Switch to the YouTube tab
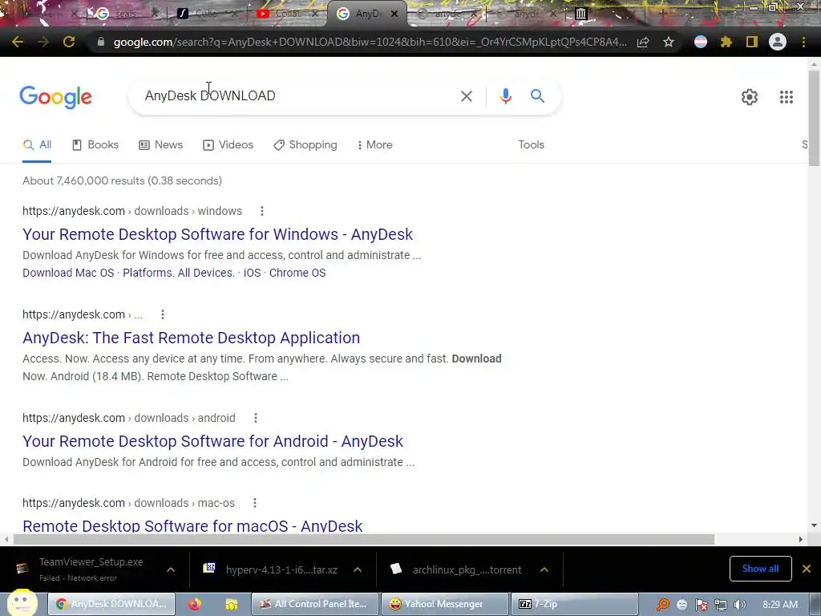The height and width of the screenshot is (616, 821). (287, 14)
